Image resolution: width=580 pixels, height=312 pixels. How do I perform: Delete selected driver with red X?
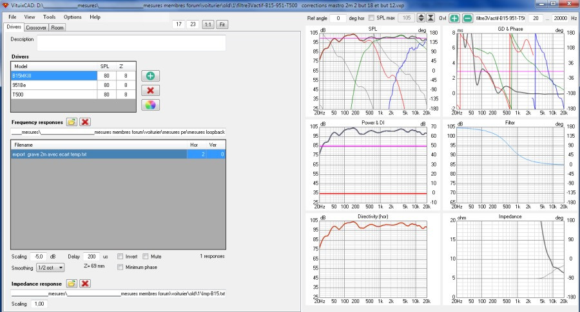pos(150,91)
